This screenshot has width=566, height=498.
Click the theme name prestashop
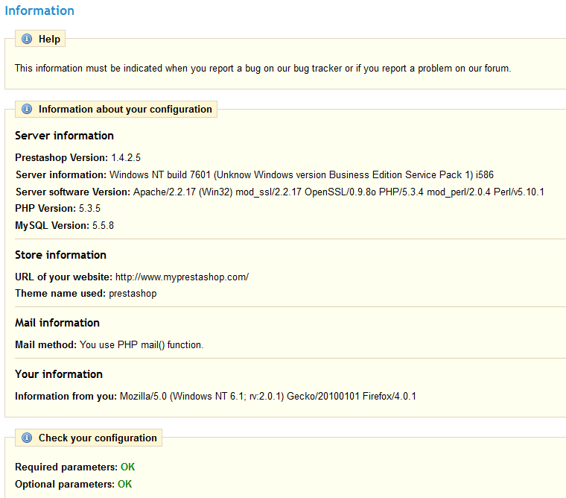click(x=133, y=294)
